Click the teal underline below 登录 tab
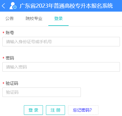Viewport: 122px width, 116px height. click(x=58, y=26)
